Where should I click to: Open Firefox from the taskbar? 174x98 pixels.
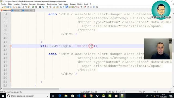pyautogui.click(x=85, y=96)
